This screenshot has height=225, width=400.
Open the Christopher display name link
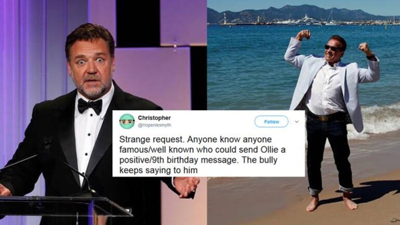(154, 118)
